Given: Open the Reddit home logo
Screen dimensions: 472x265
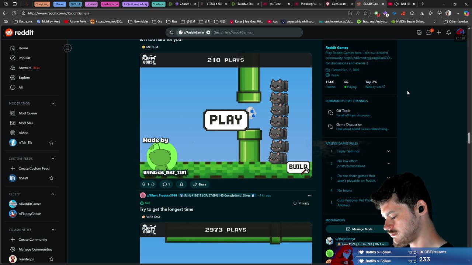Looking at the screenshot, I should pyautogui.click(x=19, y=32).
